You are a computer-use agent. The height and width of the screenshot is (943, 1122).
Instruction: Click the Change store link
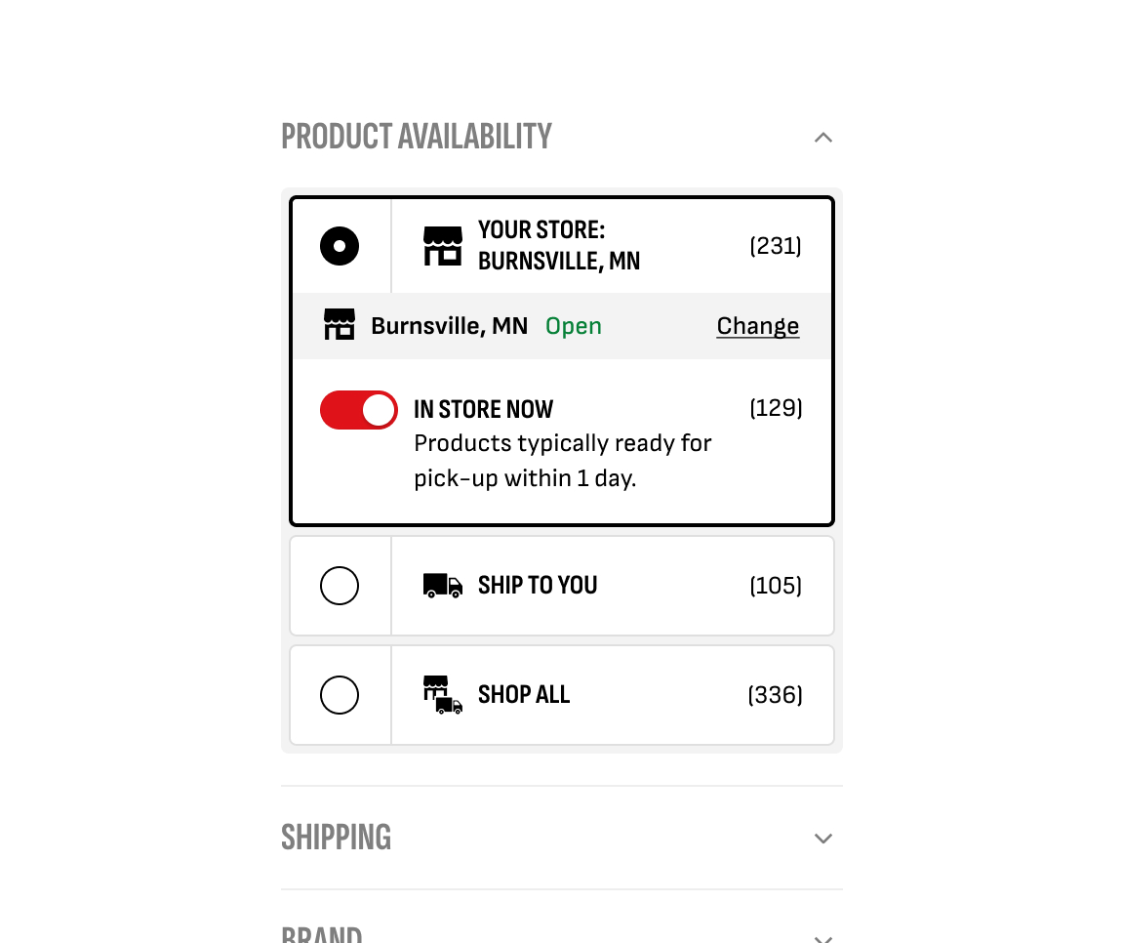[758, 326]
